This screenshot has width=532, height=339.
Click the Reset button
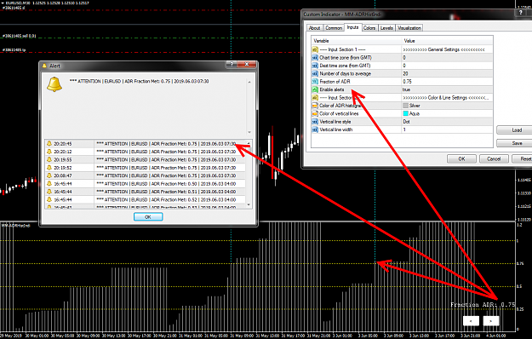coord(523,158)
